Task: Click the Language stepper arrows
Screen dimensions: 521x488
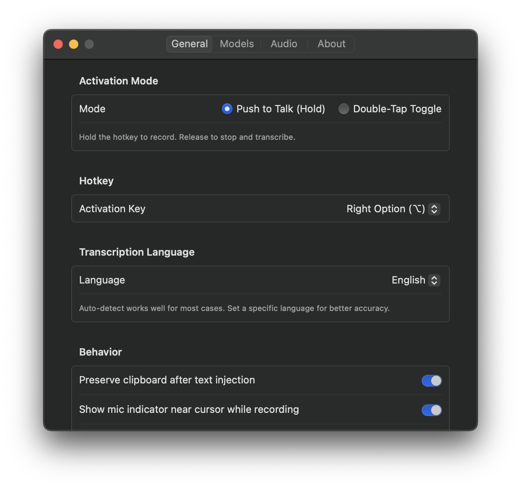Action: coord(435,280)
